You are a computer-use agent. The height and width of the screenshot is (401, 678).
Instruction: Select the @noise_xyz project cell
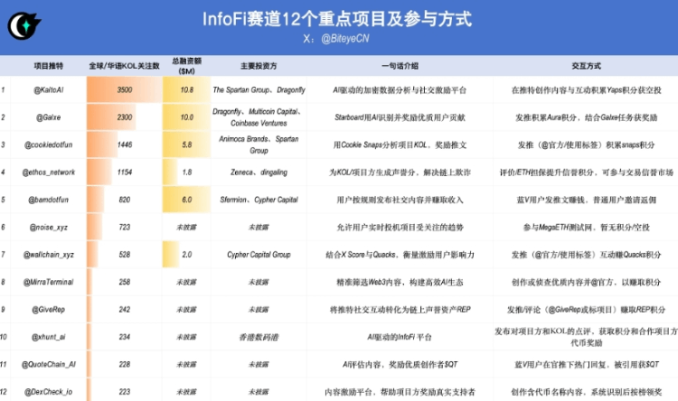pyautogui.click(x=49, y=227)
